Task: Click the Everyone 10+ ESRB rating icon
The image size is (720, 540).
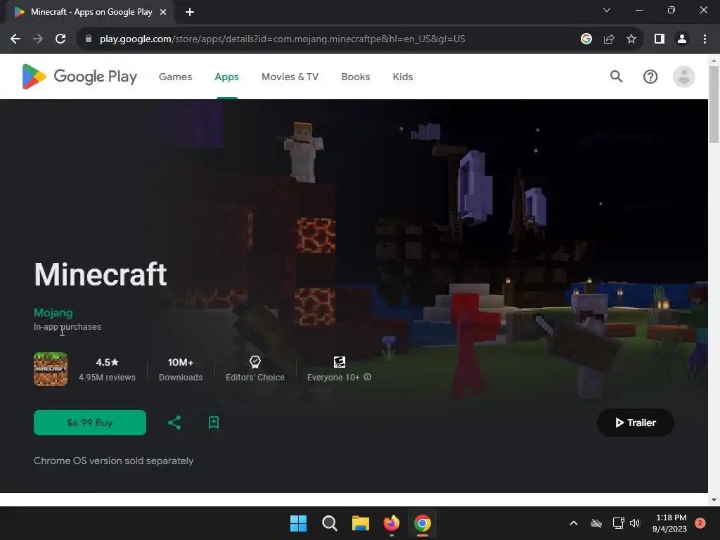Action: 340,362
